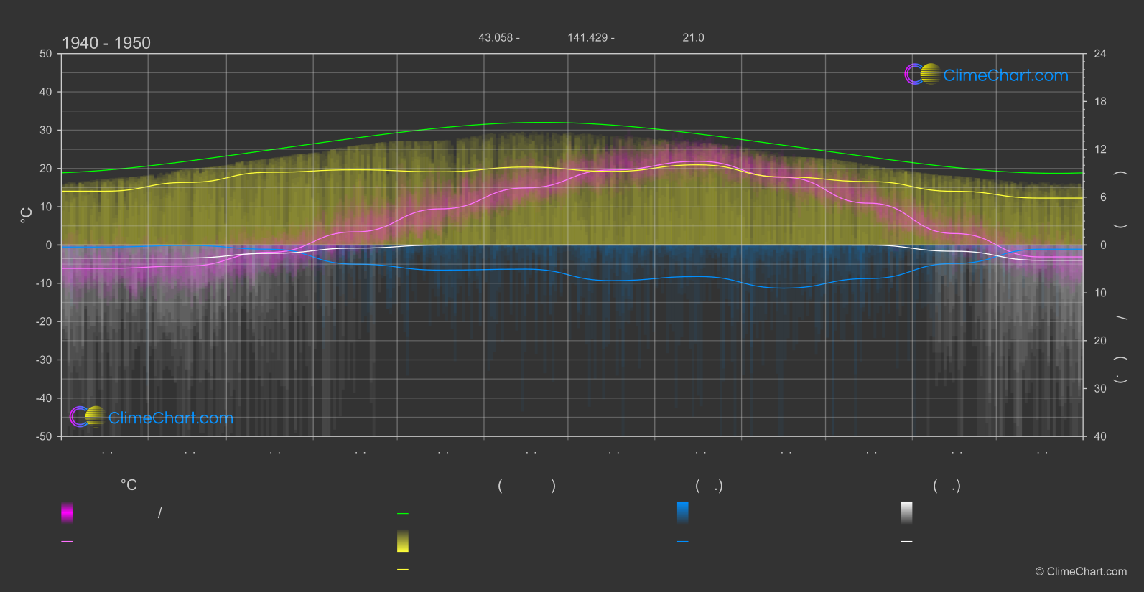
Task: Click the white line legend marker
Action: 907,542
